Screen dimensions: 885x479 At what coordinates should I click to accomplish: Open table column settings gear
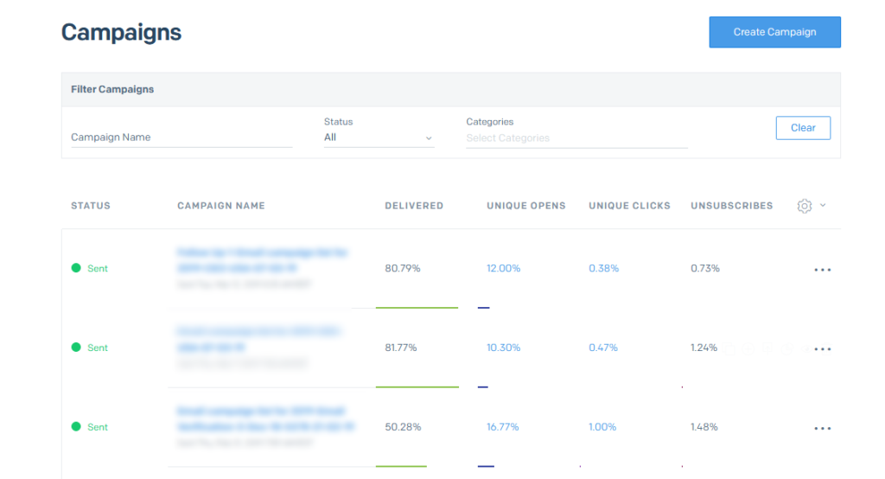[x=805, y=206]
